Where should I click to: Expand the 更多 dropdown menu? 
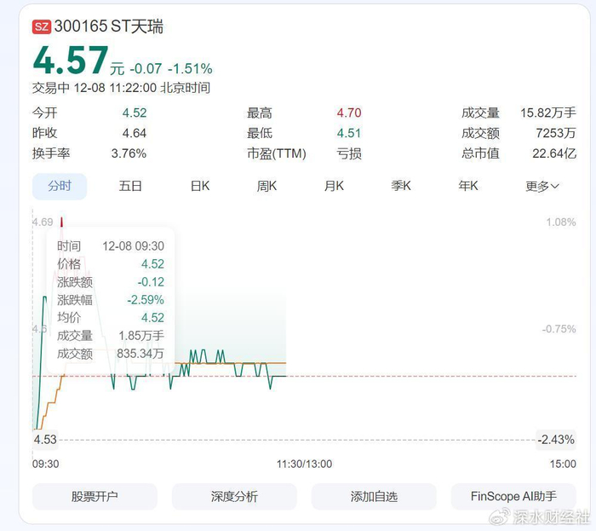542,186
